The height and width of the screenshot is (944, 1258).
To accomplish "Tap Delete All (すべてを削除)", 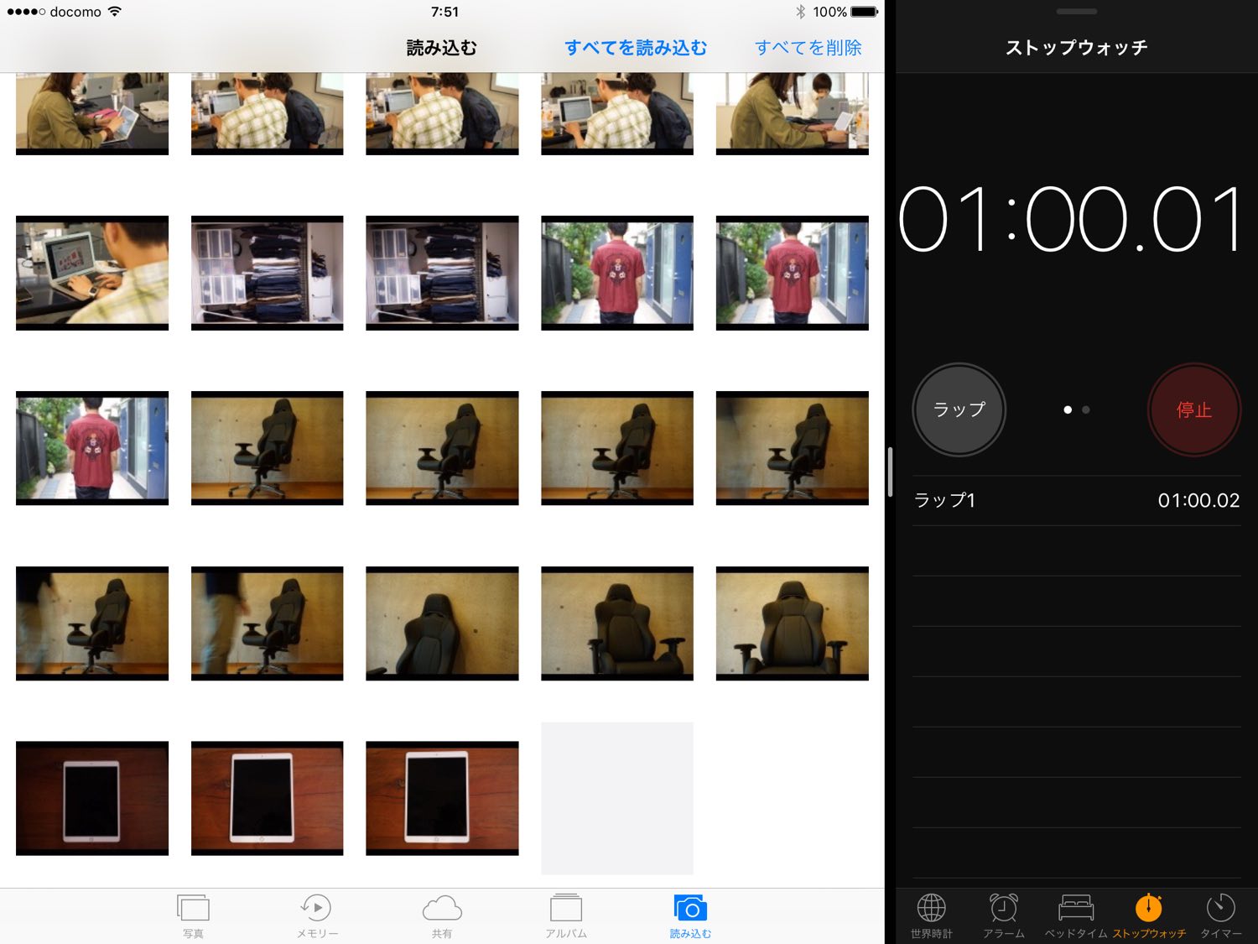I will (808, 48).
